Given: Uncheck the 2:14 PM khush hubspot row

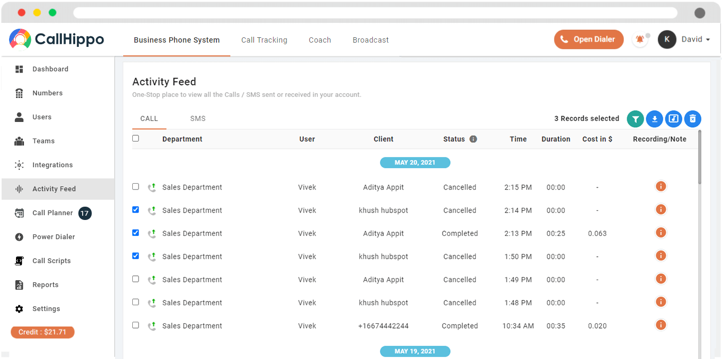Looking at the screenshot, I should coord(135,210).
